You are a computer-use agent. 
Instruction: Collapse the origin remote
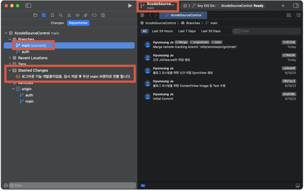(13, 89)
